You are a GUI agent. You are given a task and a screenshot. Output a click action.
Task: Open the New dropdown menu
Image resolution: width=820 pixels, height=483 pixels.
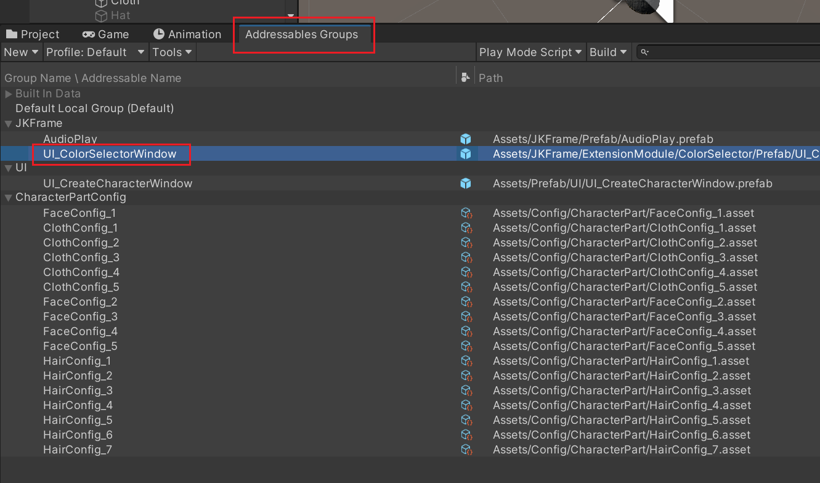pyautogui.click(x=21, y=52)
